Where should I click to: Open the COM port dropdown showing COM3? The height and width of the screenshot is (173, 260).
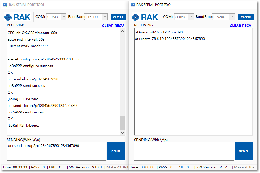pyautogui.click(x=56, y=17)
